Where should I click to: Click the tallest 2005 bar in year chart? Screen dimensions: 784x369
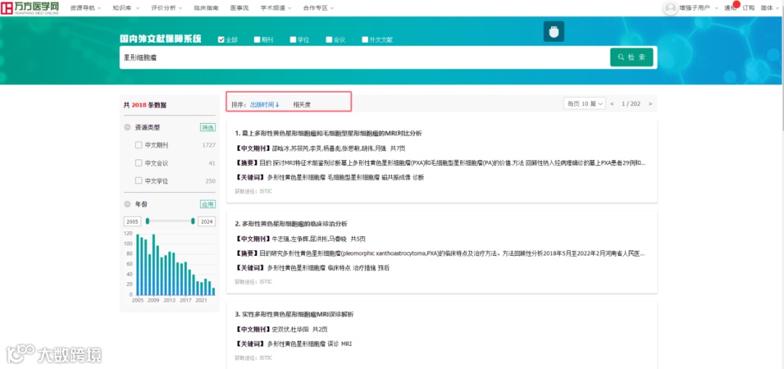(138, 265)
